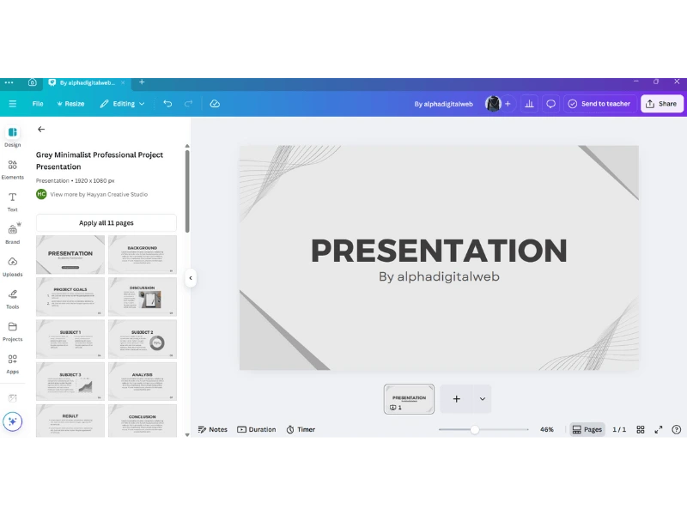The height and width of the screenshot is (515, 687).
Task: Click the Send to teacher button
Action: coord(599,103)
